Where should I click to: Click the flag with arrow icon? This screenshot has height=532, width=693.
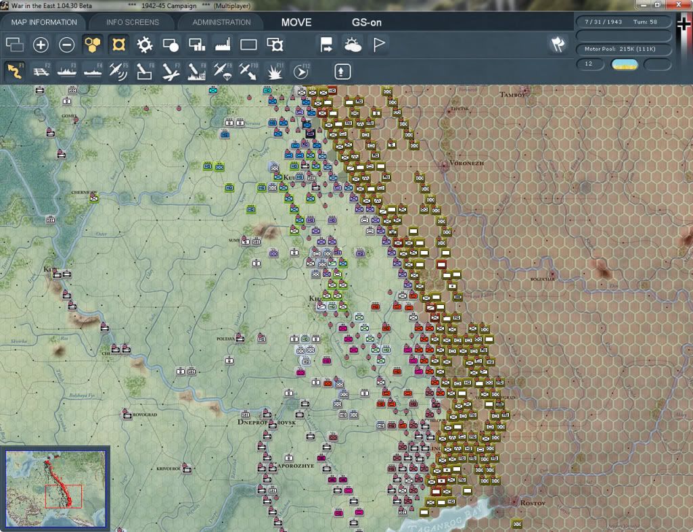click(327, 45)
